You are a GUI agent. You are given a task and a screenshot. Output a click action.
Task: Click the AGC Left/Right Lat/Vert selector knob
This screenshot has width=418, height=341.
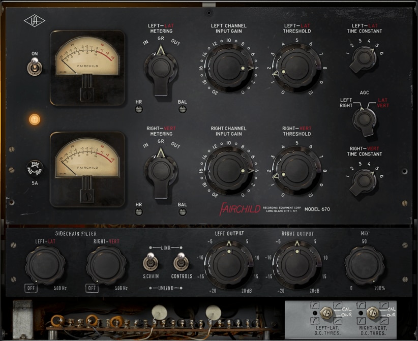click(x=365, y=121)
